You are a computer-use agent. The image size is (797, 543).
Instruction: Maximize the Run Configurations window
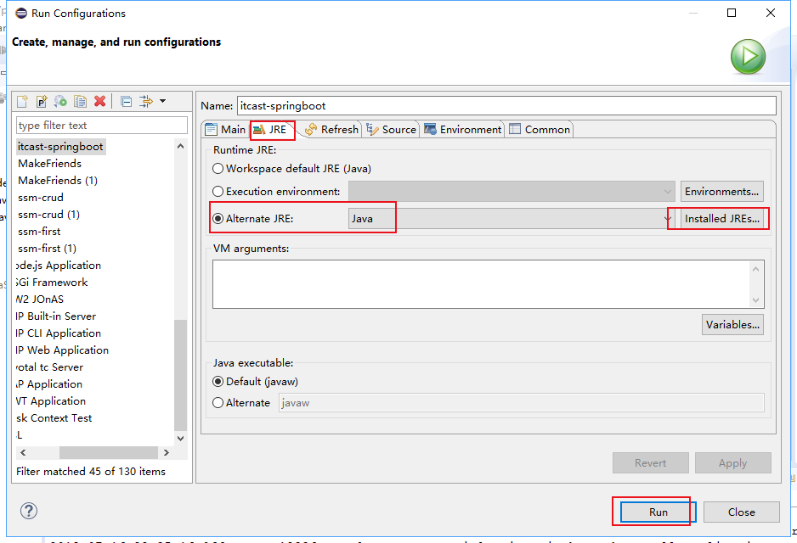pos(732,13)
